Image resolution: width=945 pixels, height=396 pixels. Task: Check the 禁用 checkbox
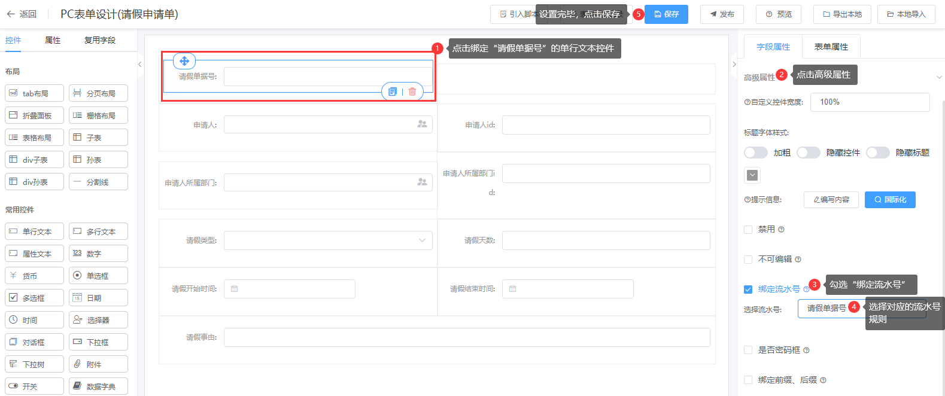(748, 229)
